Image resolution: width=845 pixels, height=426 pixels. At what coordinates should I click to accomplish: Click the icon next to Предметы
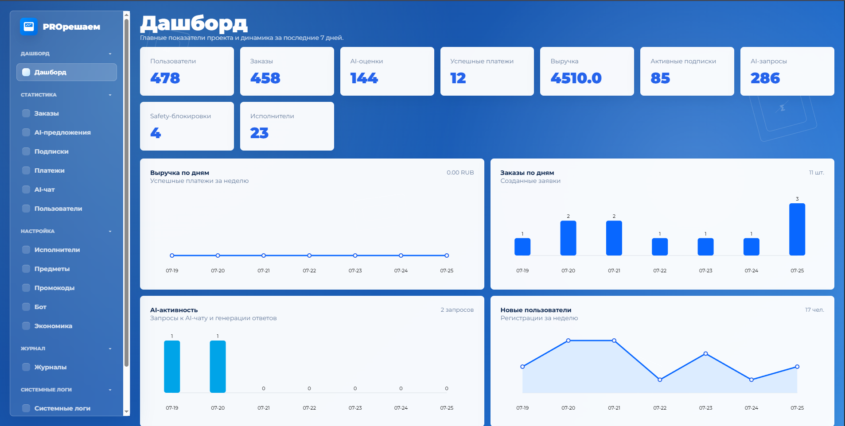26,269
